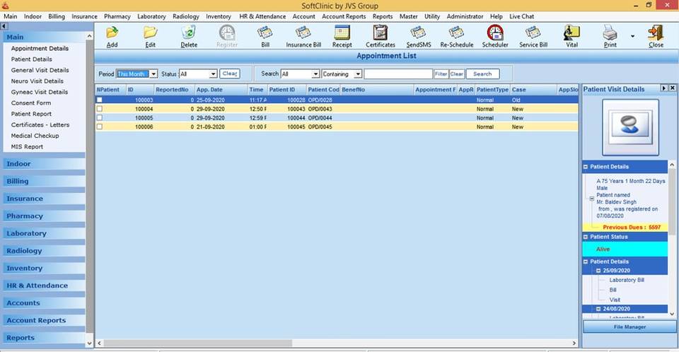Screen dimensions: 679x352
Task: Collapse the 24/08/2020 visit node
Action: pyautogui.click(x=599, y=309)
